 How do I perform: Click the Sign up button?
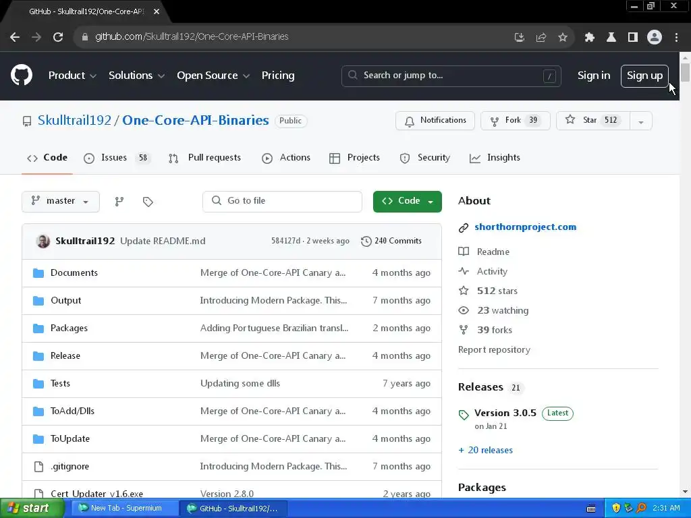[644, 76]
